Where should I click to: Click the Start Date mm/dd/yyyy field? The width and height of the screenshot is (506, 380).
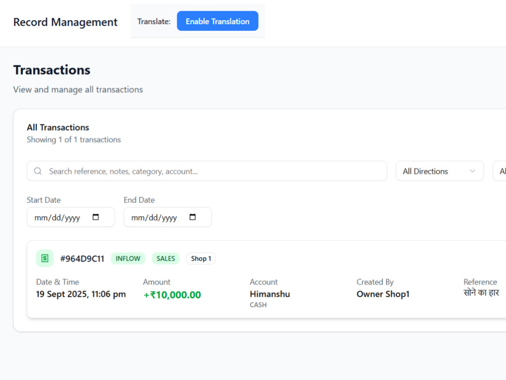click(71, 217)
